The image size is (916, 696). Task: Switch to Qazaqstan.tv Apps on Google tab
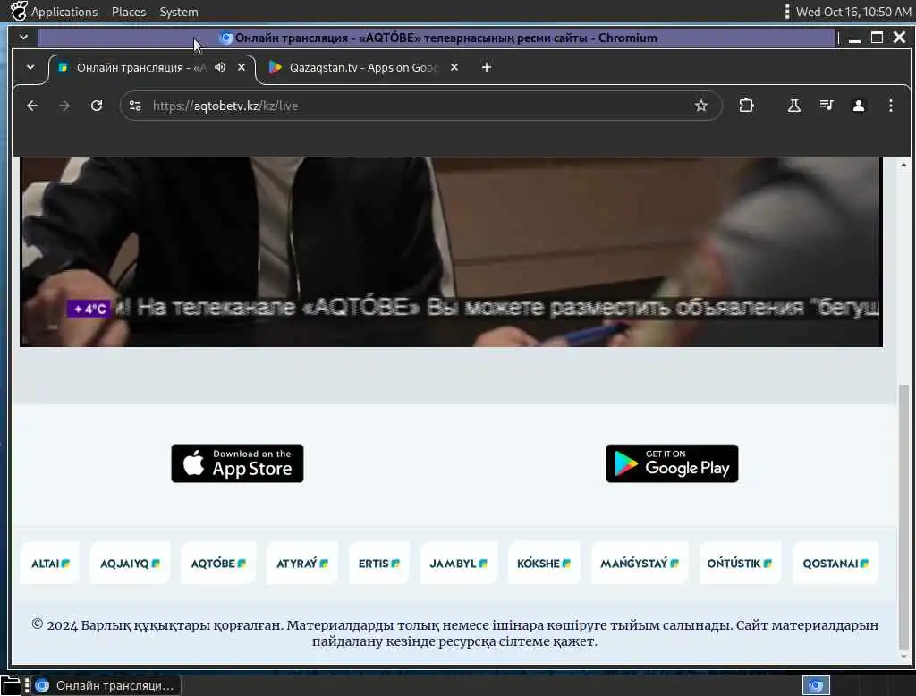(362, 68)
